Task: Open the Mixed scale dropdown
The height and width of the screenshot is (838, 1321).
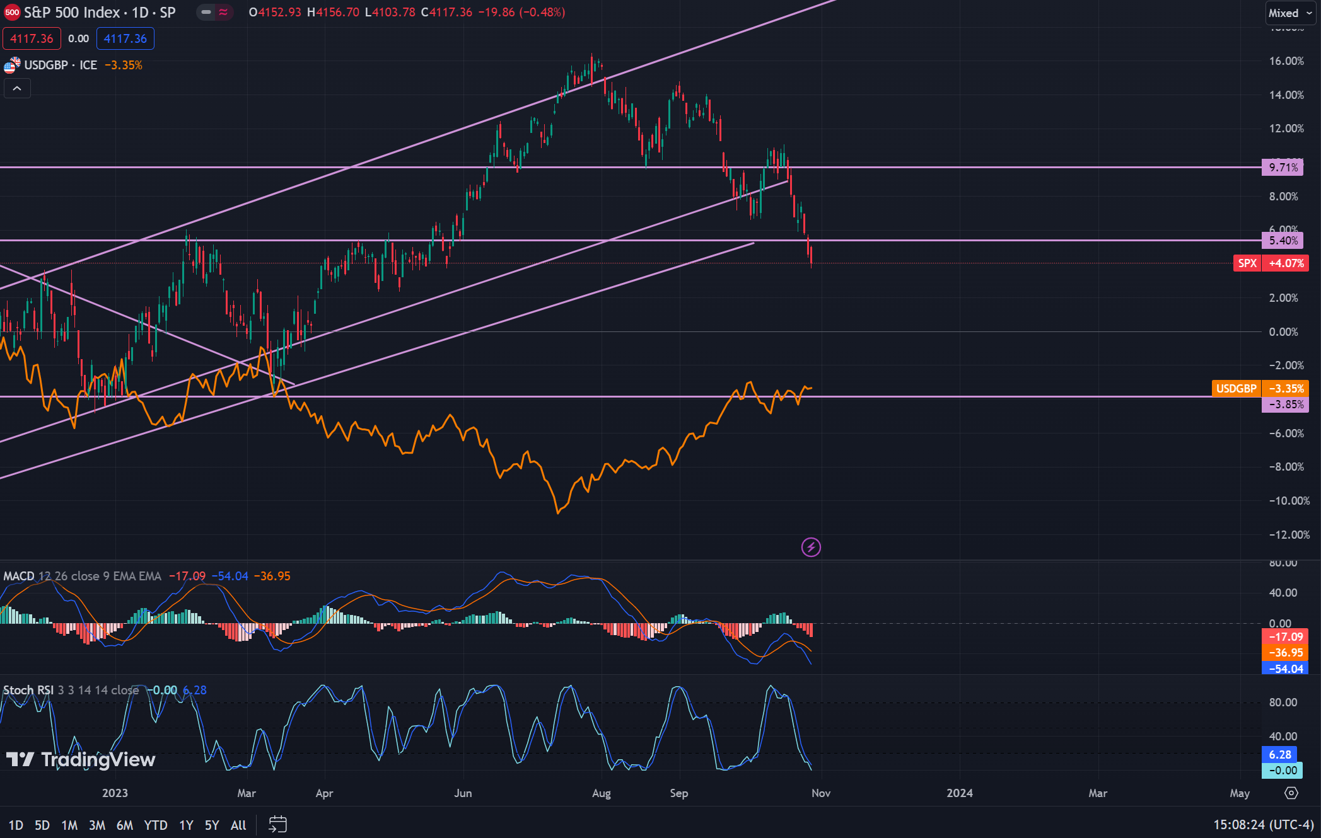Action: (x=1290, y=13)
